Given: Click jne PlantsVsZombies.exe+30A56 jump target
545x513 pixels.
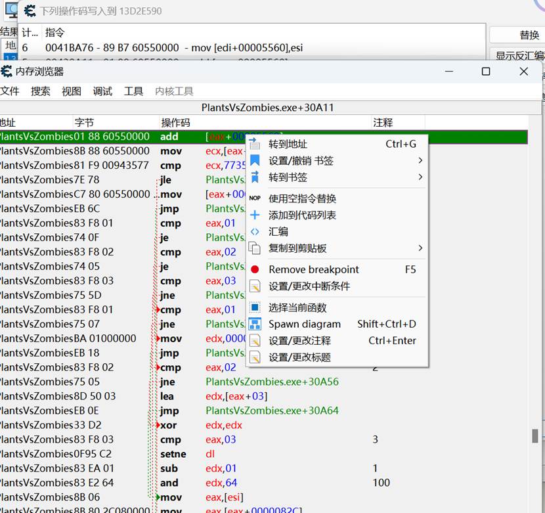Looking at the screenshot, I should point(272,382).
